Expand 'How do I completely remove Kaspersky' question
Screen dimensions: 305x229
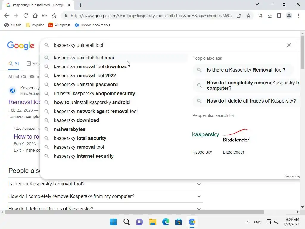[199, 196]
